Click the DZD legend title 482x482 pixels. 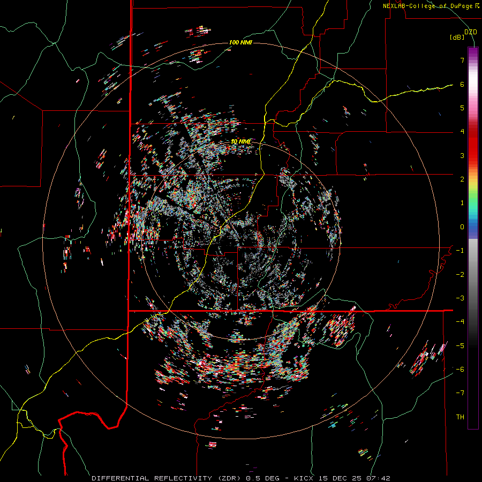pyautogui.click(x=470, y=32)
